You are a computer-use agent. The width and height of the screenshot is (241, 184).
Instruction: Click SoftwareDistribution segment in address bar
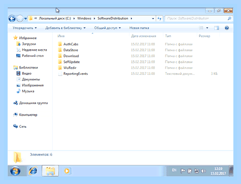click(x=113, y=18)
